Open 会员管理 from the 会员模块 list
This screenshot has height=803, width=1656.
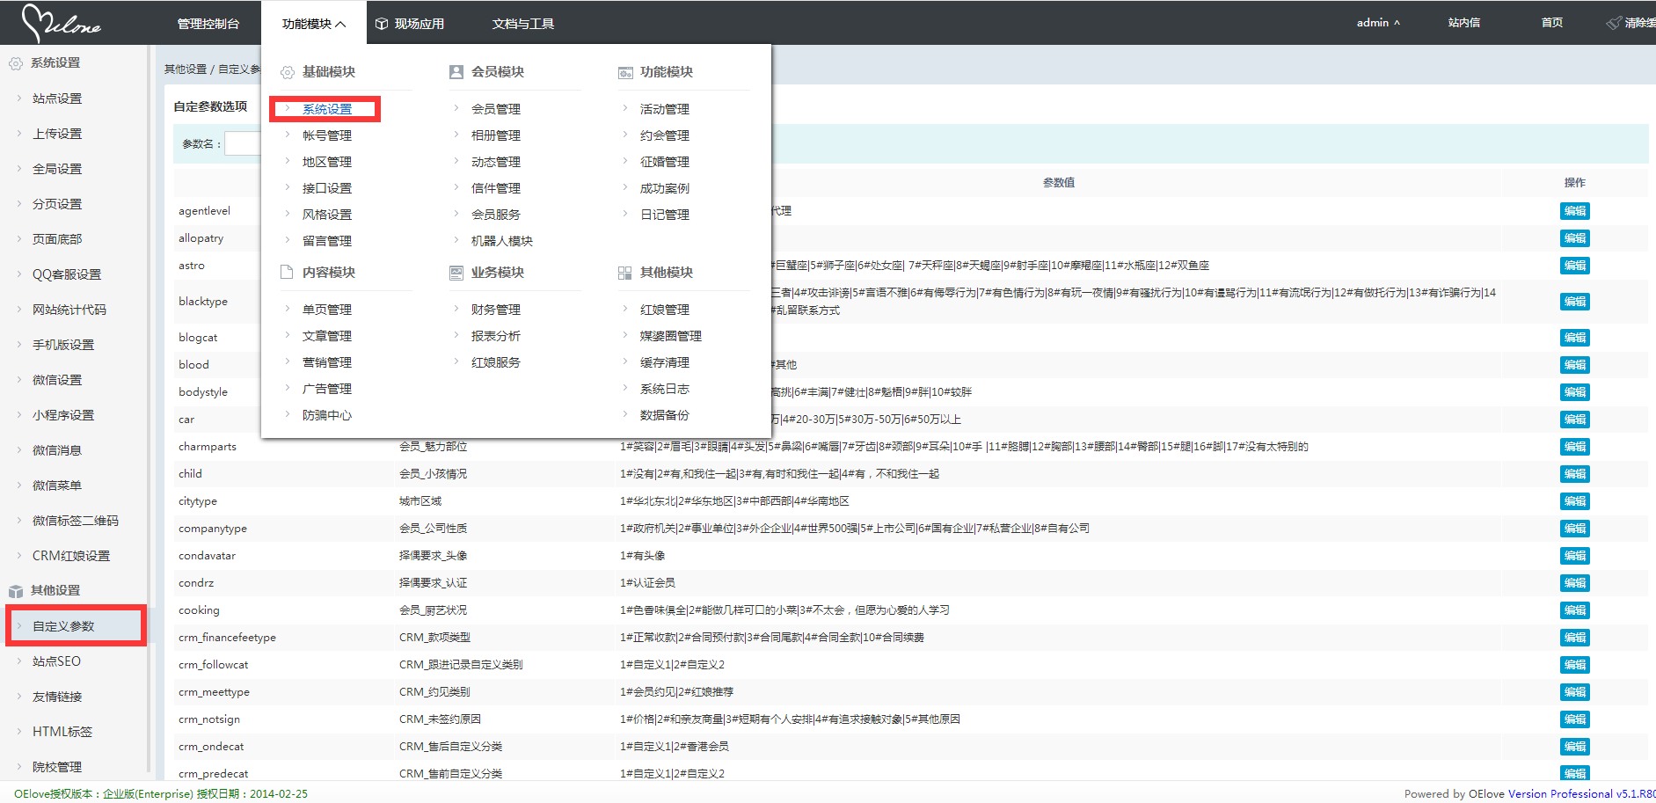[496, 109]
